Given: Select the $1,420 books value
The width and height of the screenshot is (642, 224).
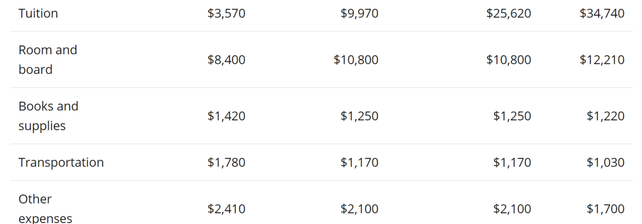Looking at the screenshot, I should coord(227,116).
